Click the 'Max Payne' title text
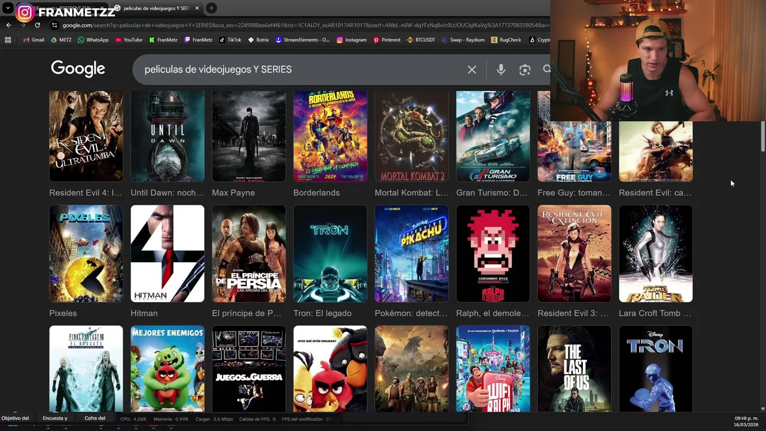 click(233, 193)
